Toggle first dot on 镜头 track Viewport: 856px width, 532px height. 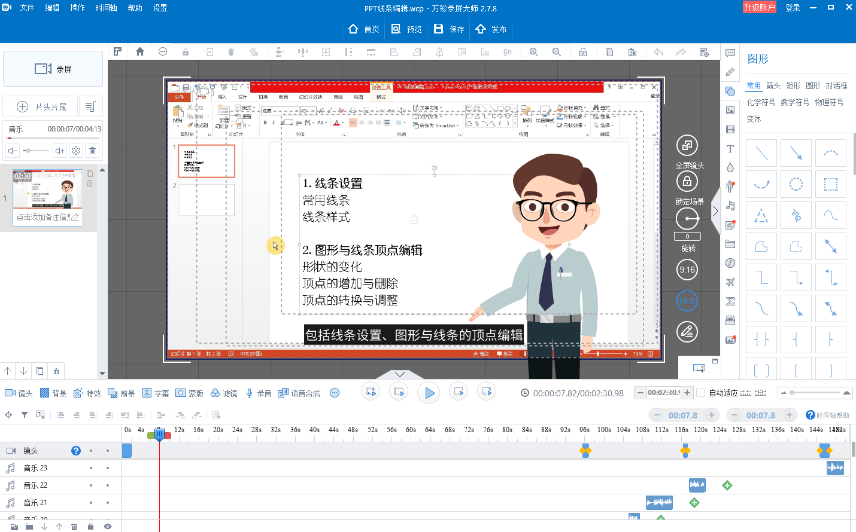click(91, 451)
